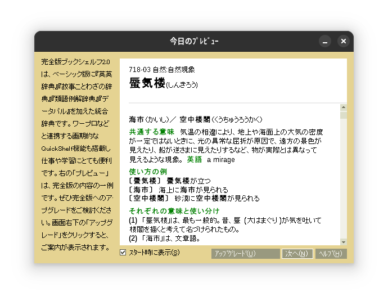
Task: Click the scrollbar down arrow
Action: 344,242
